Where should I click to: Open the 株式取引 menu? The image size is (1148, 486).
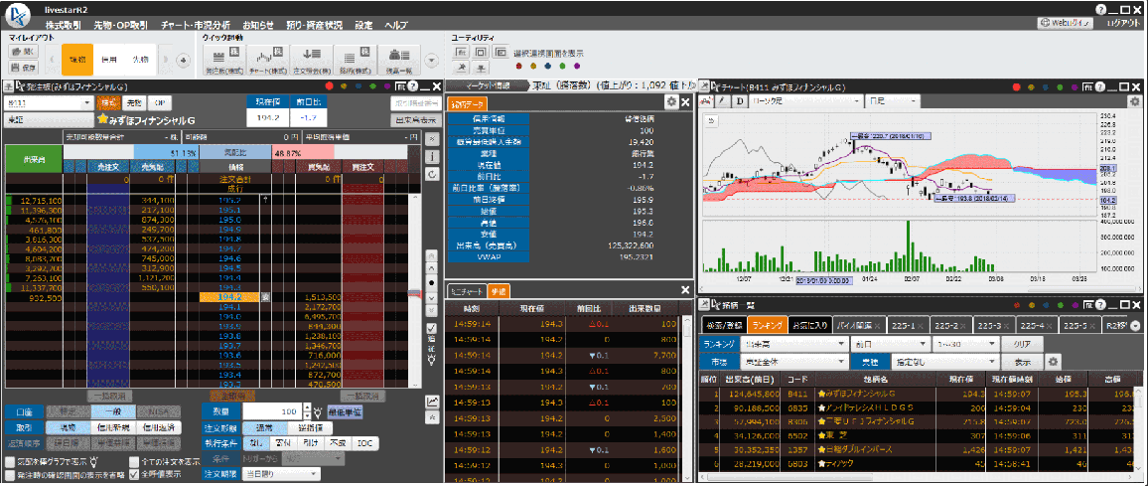tap(64, 24)
